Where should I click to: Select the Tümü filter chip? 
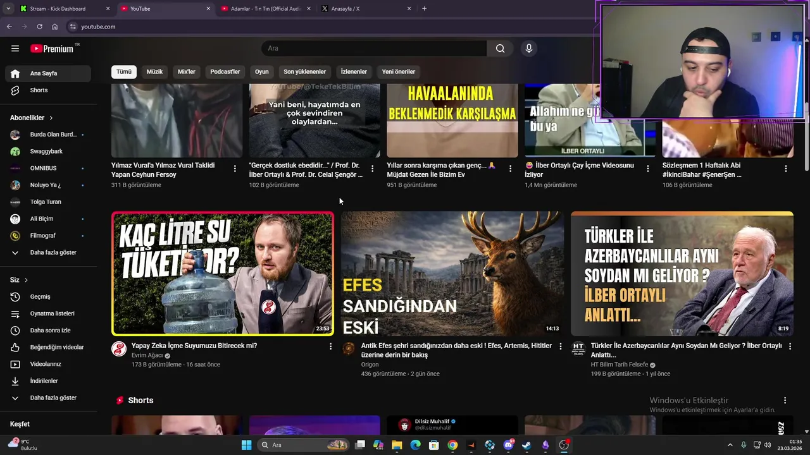click(x=124, y=72)
